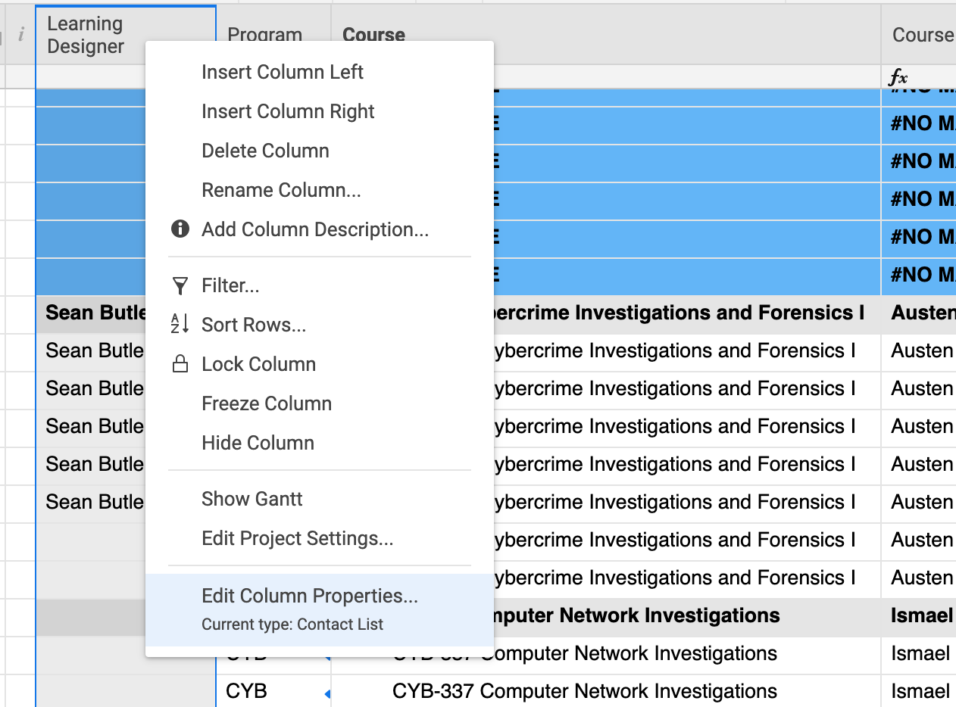Viewport: 956px width, 707px height.
Task: Click the padlock icon next to Lock Column
Action: [180, 364]
